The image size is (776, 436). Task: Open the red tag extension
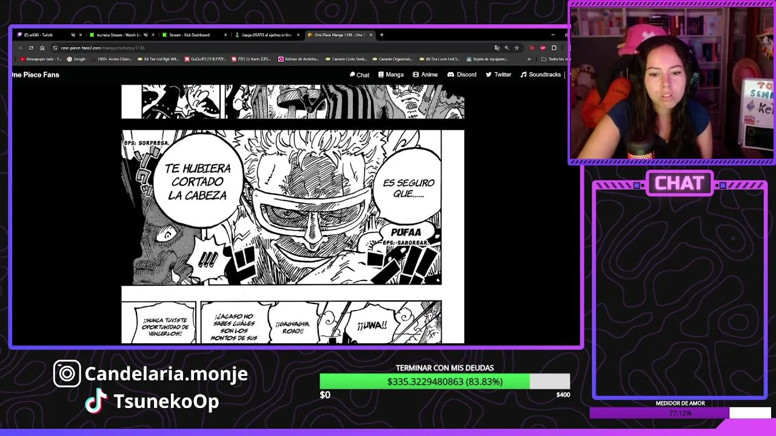point(532,48)
